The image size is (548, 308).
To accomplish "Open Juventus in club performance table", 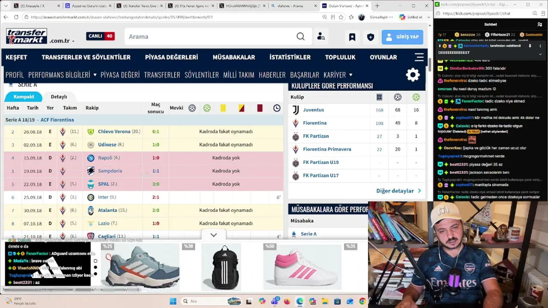I will click(x=313, y=110).
